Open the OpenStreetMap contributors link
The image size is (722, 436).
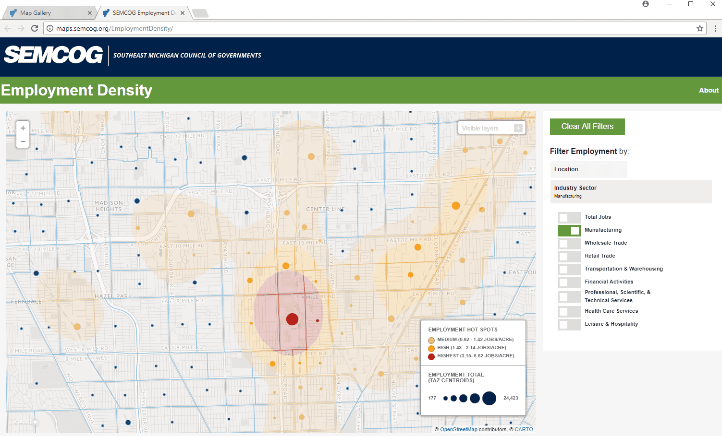458,429
